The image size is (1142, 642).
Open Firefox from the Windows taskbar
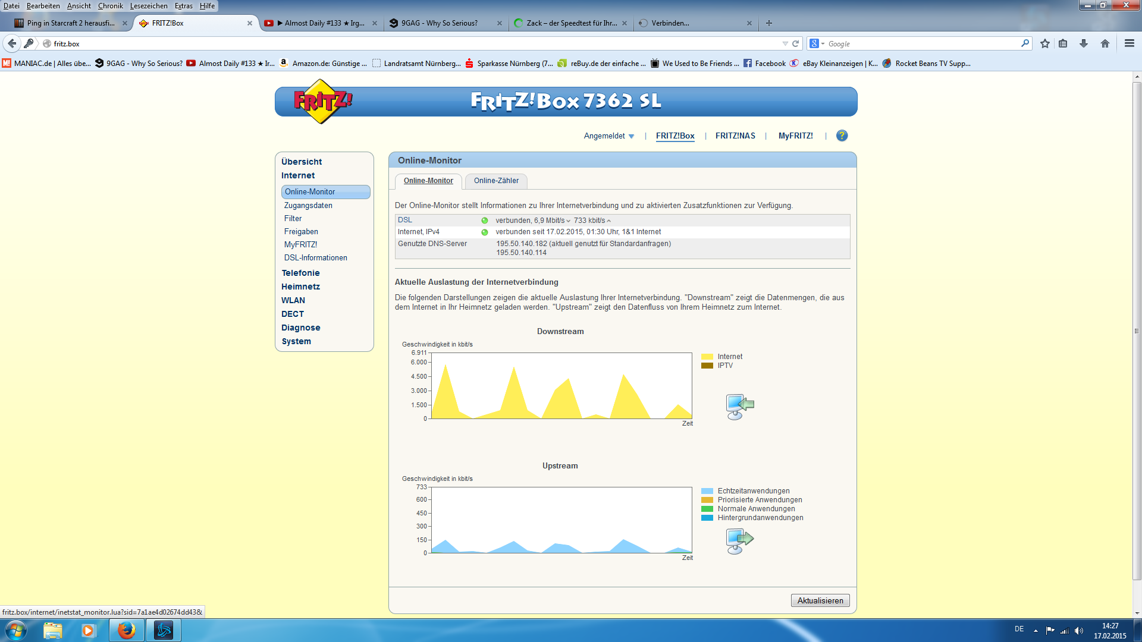[126, 630]
